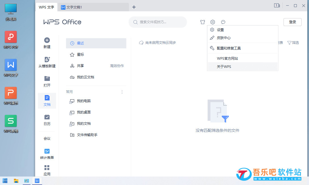Open the 应用 apps grid icon

[47, 167]
